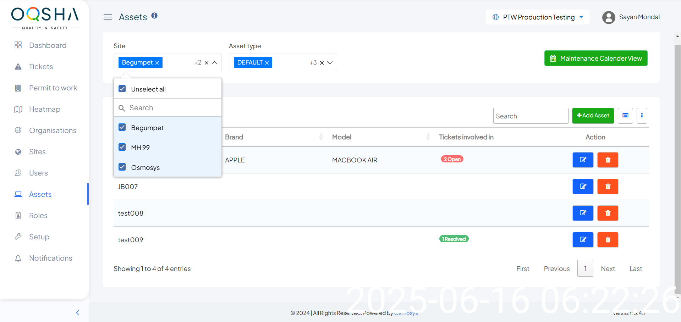This screenshot has height=322, width=681.
Task: Collapse the sidebar with the left chevron
Action: [x=78, y=312]
